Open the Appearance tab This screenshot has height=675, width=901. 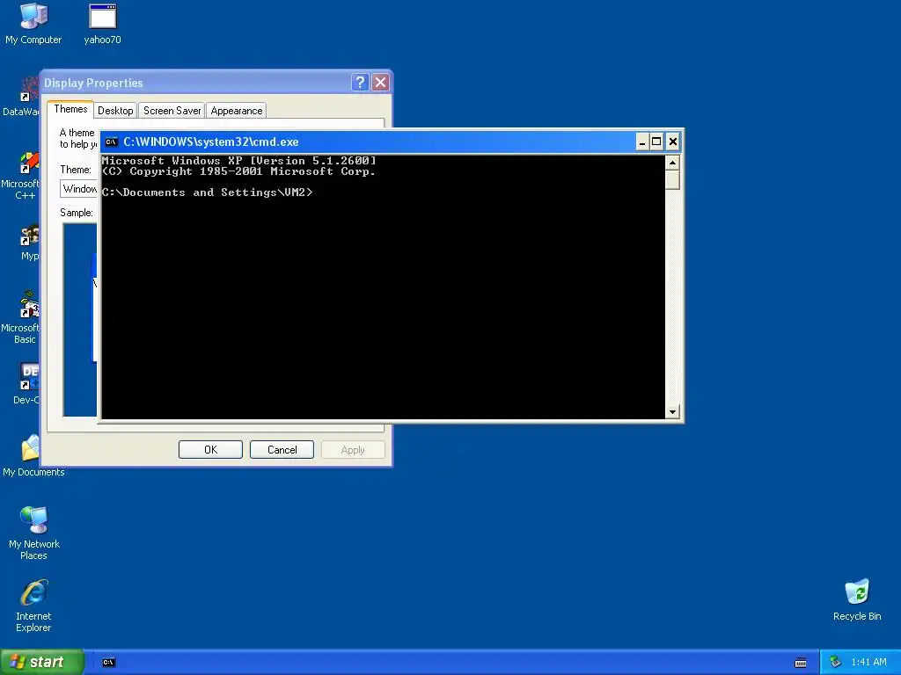(236, 111)
